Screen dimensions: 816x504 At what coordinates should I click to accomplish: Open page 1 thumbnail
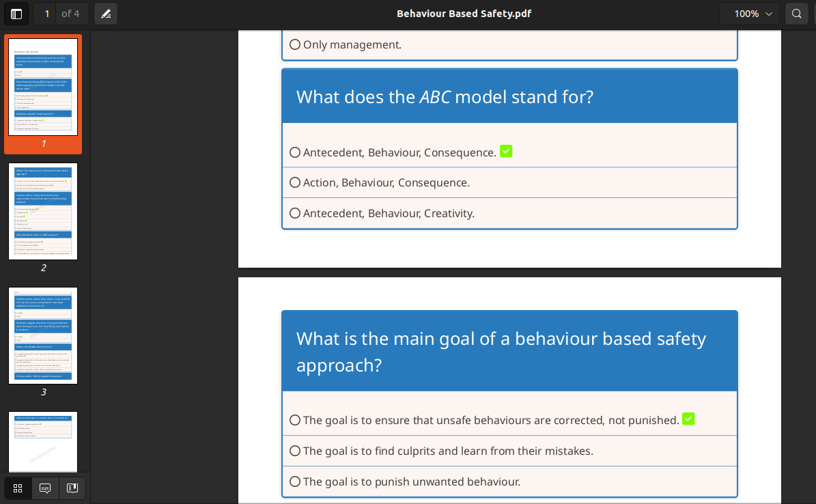coord(43,87)
